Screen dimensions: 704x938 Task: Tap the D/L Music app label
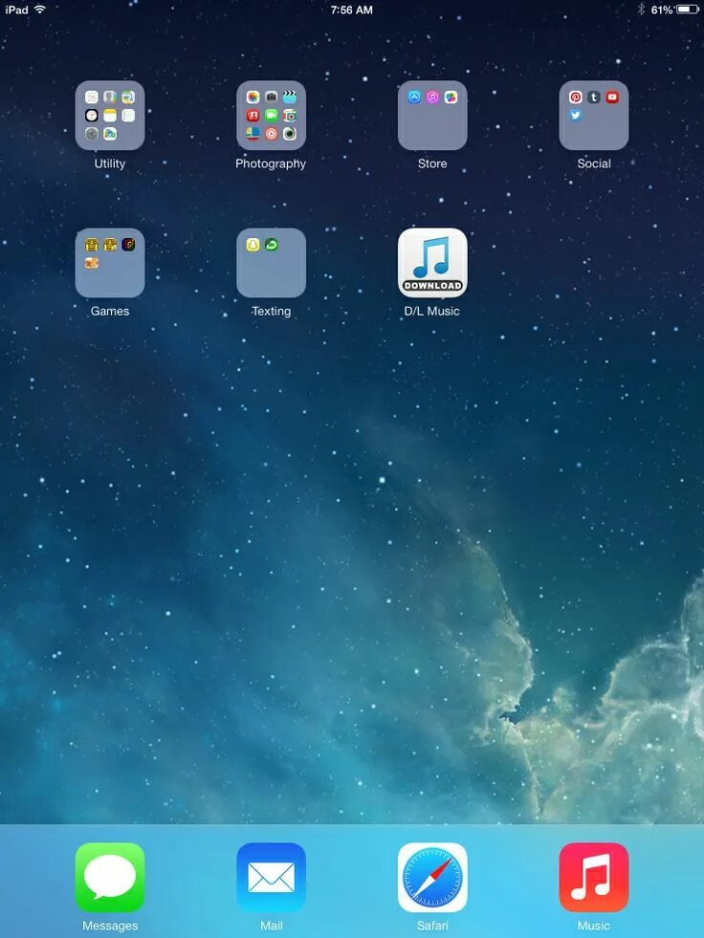[431, 311]
